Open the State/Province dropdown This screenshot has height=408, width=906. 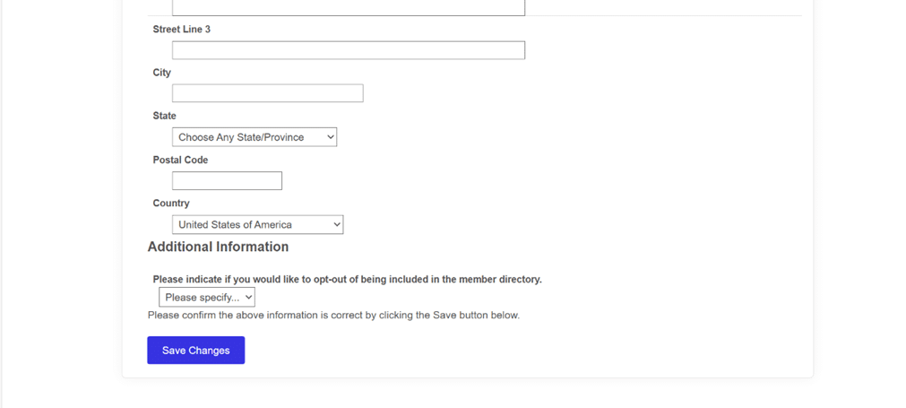pyautogui.click(x=255, y=137)
